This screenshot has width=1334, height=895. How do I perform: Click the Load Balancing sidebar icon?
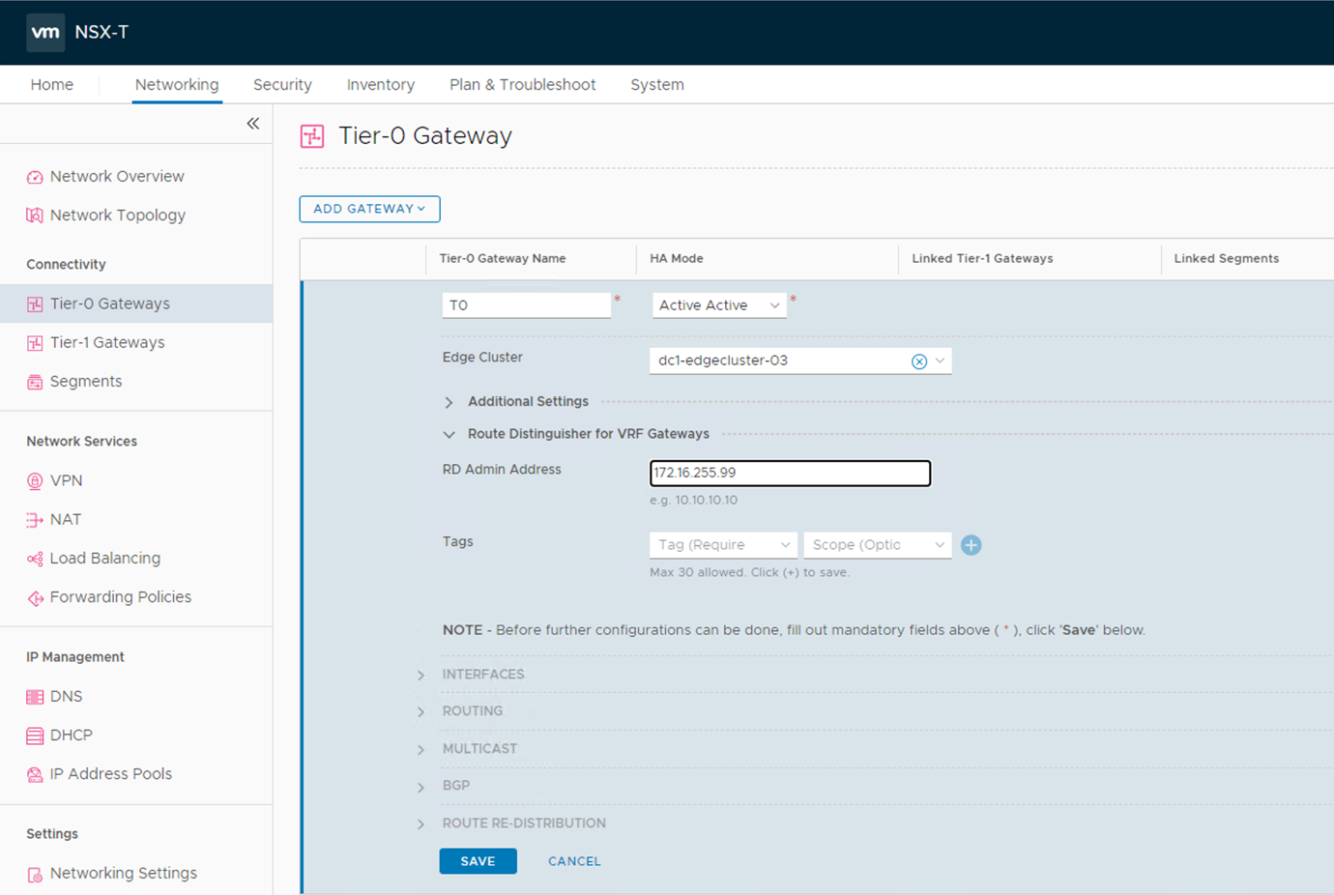point(35,559)
